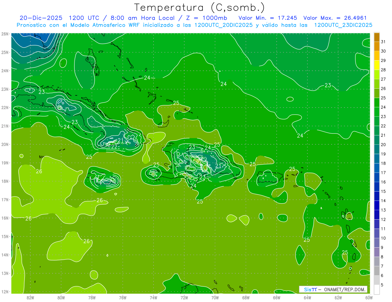Click the dark orange swatch above 31
The height and width of the screenshot is (302, 392).
tap(377, 37)
